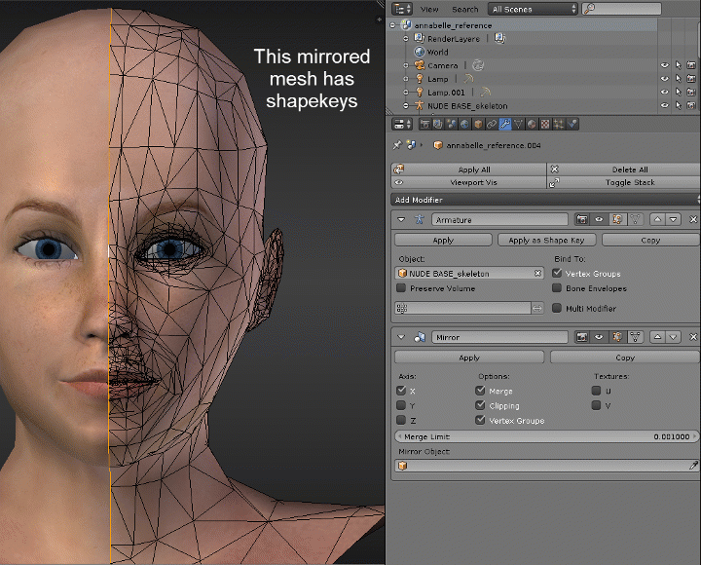Open the All Scenes dropdown
This screenshot has width=701, height=565.
click(x=534, y=9)
